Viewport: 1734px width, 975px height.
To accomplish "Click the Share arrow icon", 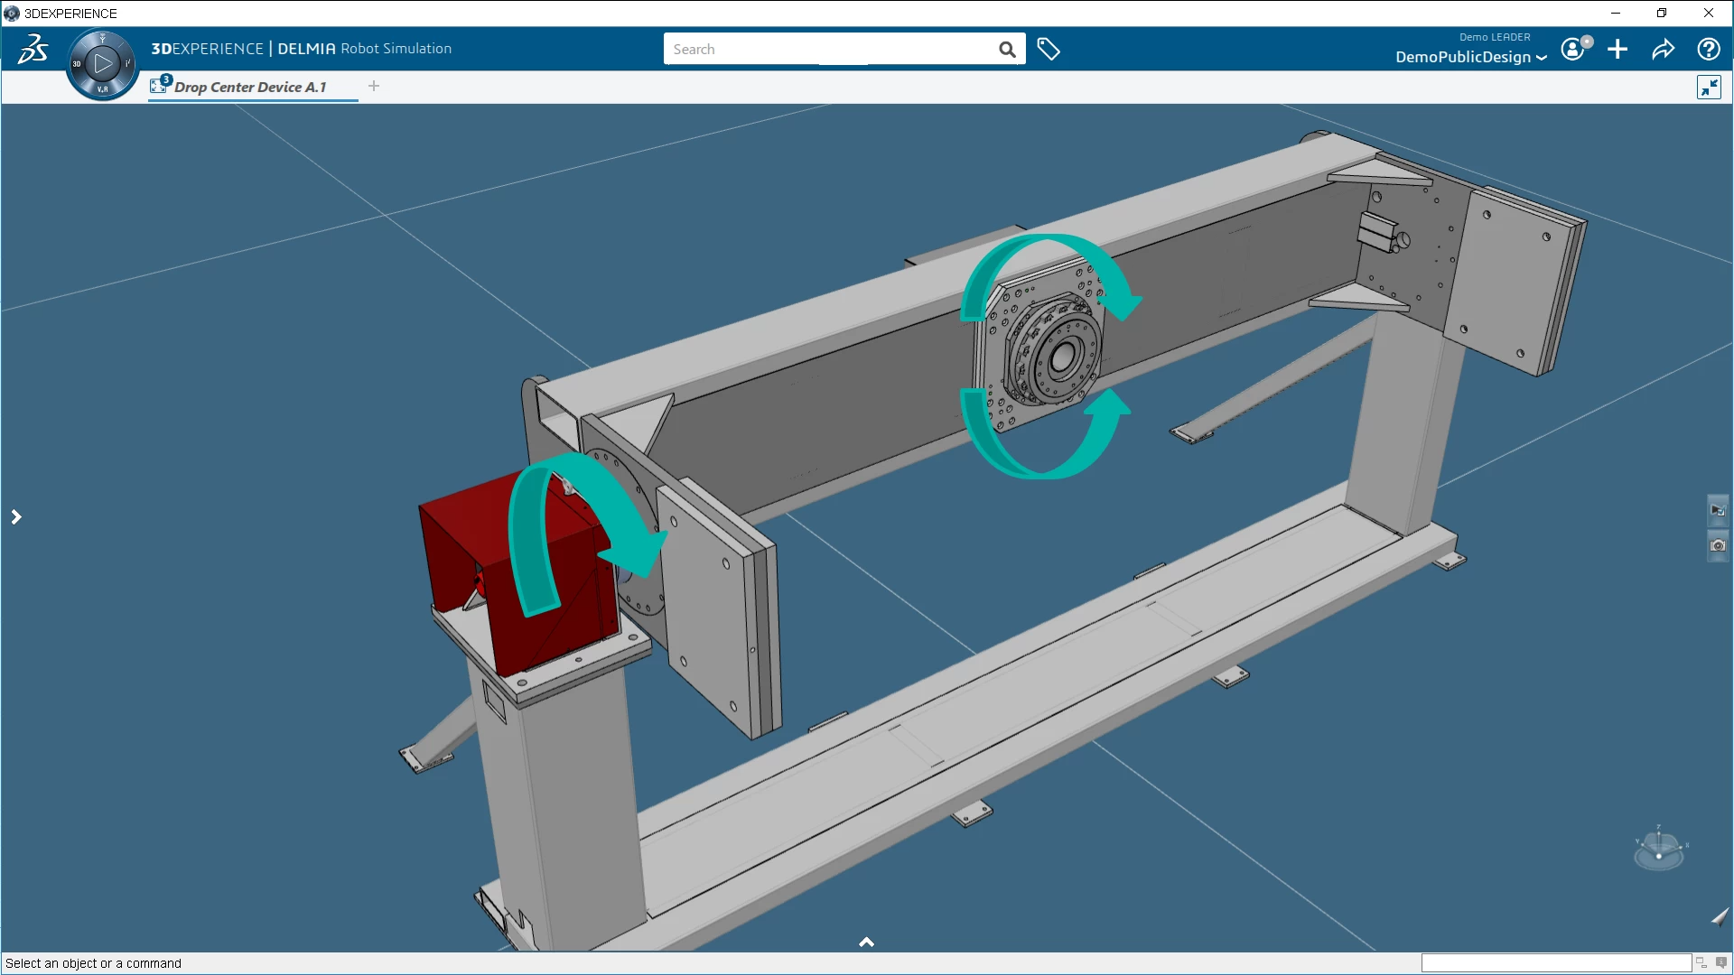I will (x=1663, y=50).
